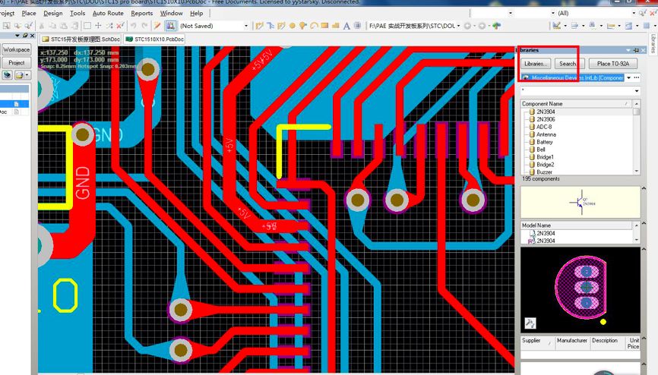The height and width of the screenshot is (375, 658).
Task: Click the green home navigation arrow icon
Action: tap(497, 26)
